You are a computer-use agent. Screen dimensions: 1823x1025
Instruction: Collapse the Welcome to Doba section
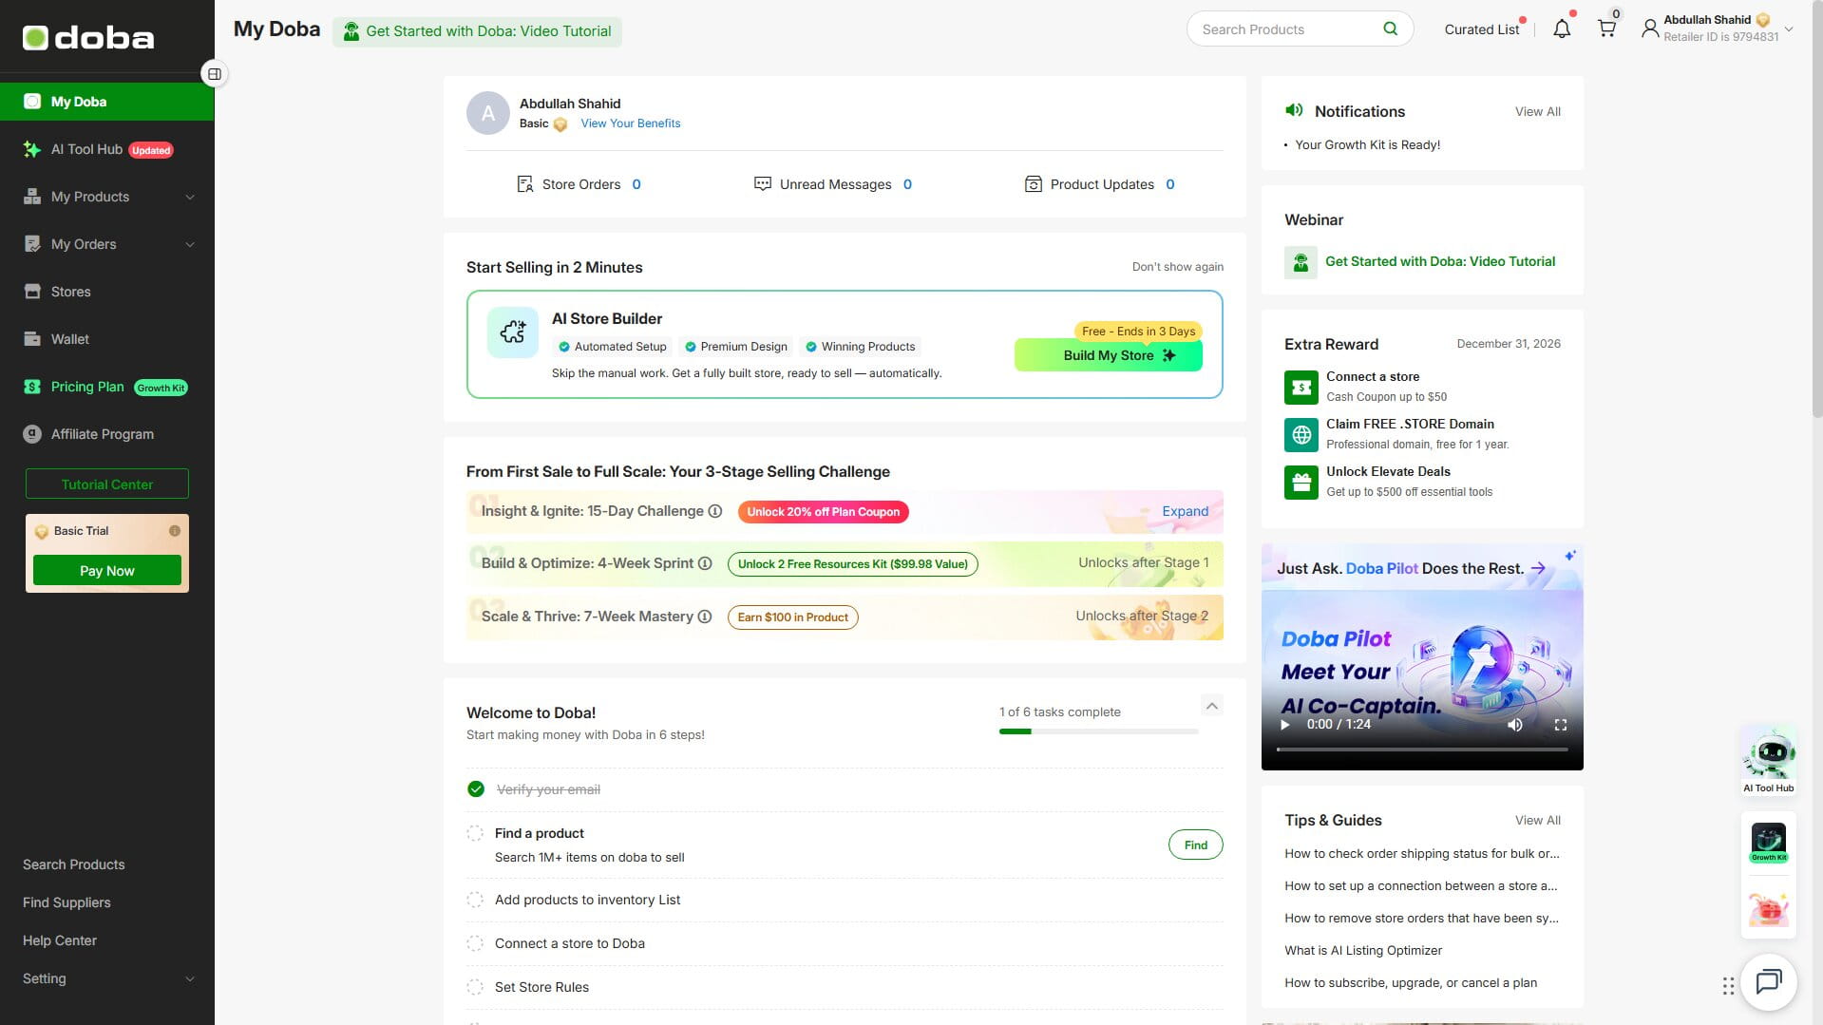(x=1211, y=706)
